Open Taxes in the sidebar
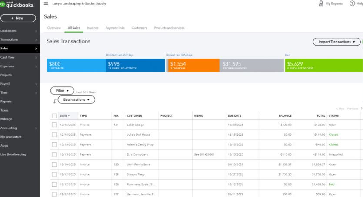The width and height of the screenshot is (363, 197). pyautogui.click(x=4, y=110)
